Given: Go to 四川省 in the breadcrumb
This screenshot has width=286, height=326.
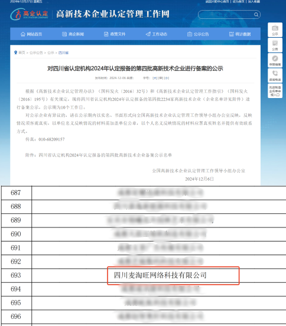Looking at the screenshot, I should [x=63, y=53].
